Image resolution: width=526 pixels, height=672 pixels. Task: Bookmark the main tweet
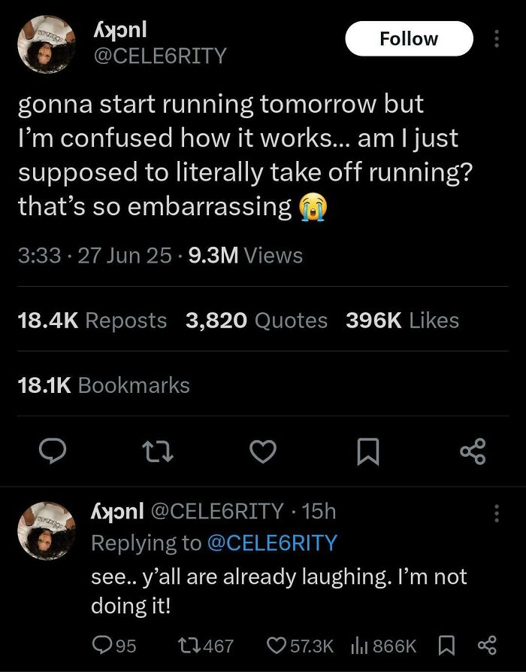click(367, 451)
